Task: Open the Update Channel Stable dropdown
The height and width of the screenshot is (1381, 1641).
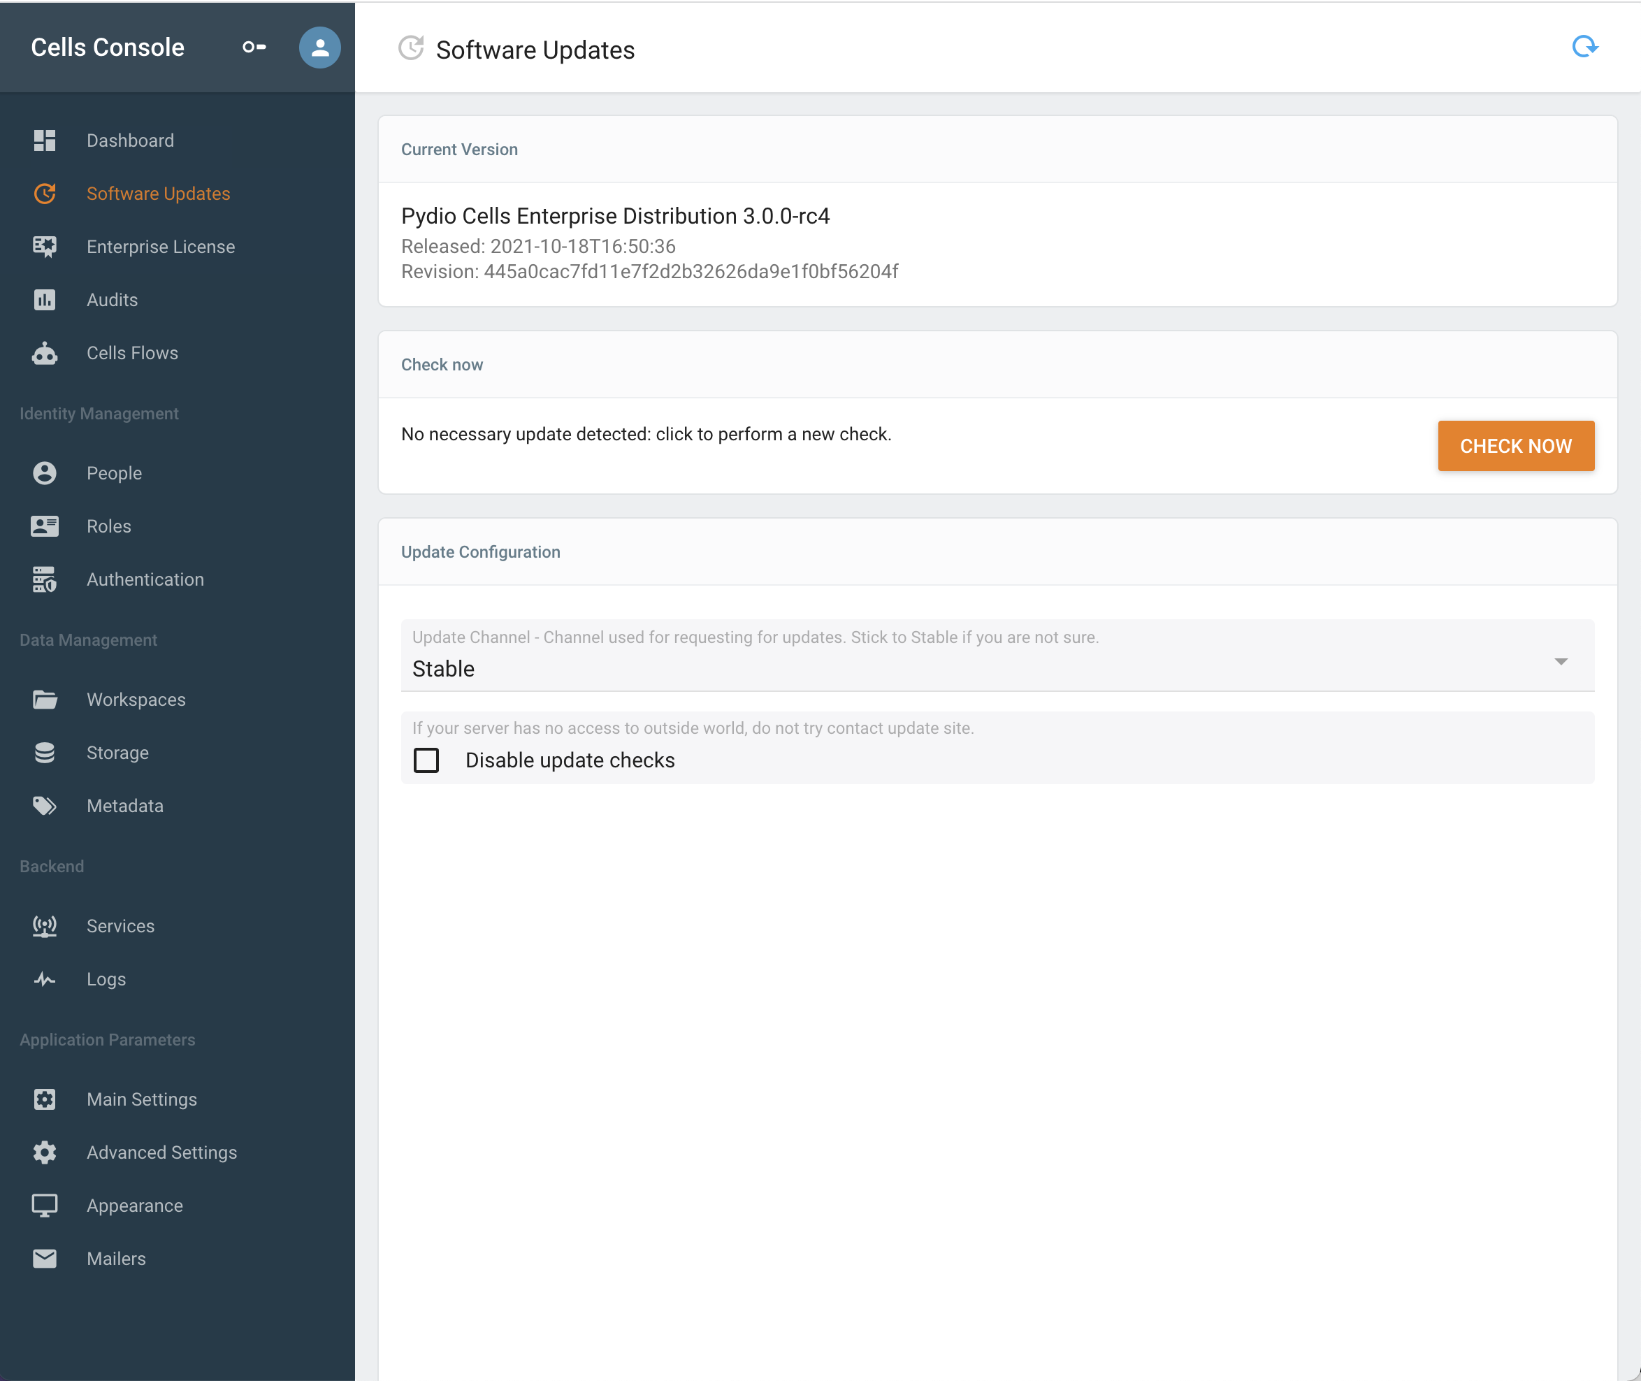Action: (997, 656)
